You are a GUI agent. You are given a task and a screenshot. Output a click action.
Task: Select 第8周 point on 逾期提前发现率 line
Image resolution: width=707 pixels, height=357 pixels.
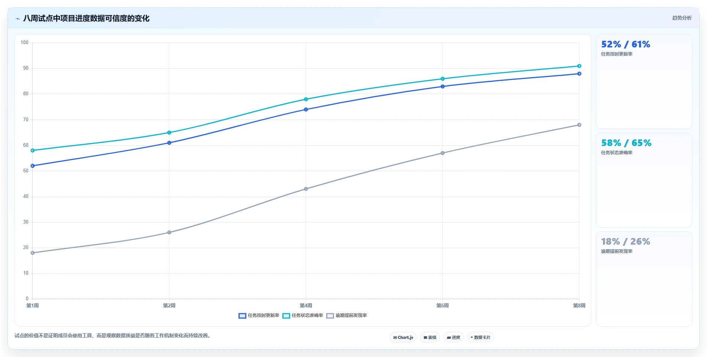[579, 125]
